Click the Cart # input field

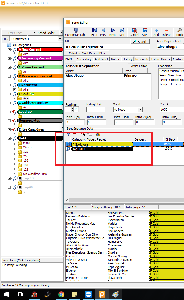pos(172,109)
